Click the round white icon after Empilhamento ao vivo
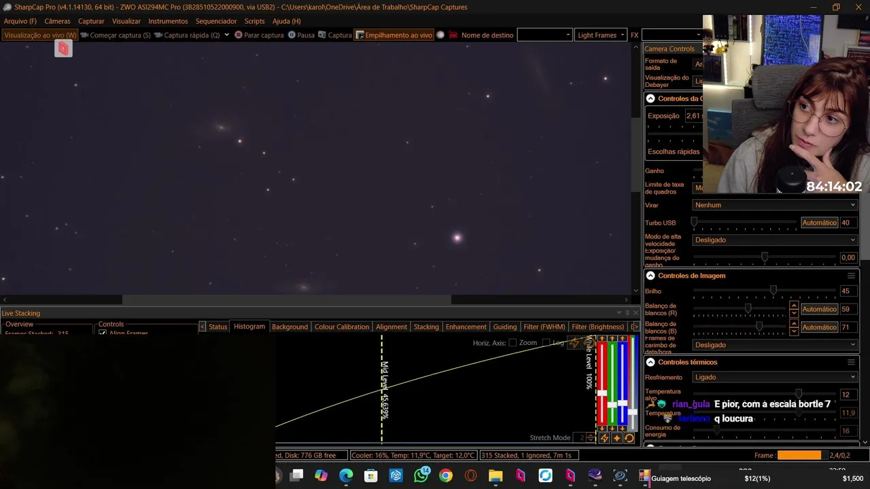This screenshot has height=489, width=870. point(440,35)
